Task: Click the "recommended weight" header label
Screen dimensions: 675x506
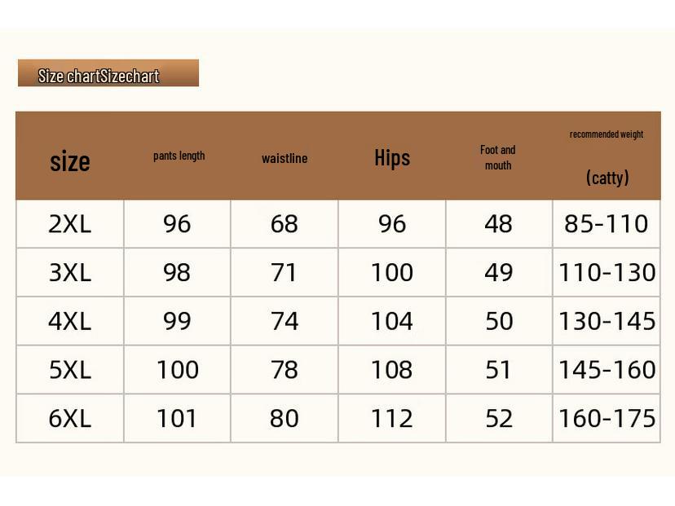Action: [x=607, y=134]
